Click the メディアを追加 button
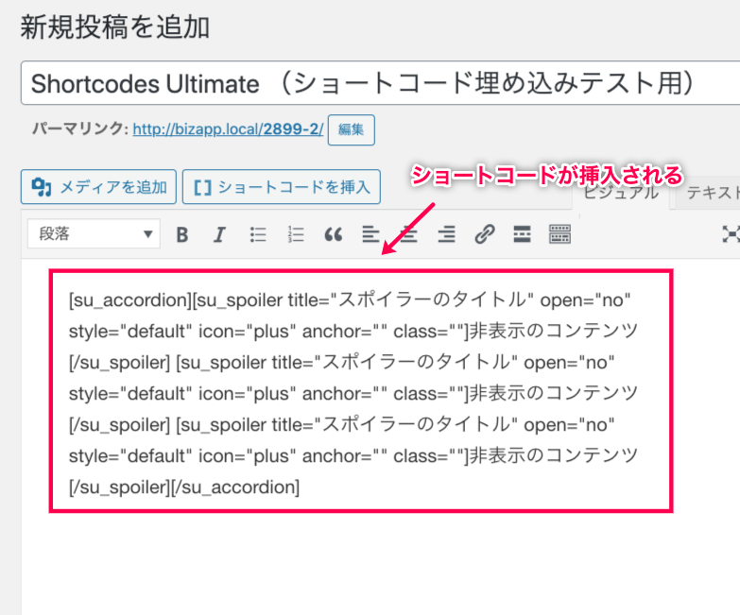Screen dimensions: 740x615 click(98, 187)
